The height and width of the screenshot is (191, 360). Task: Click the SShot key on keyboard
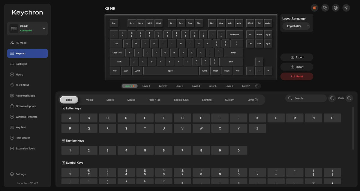click(250, 23)
